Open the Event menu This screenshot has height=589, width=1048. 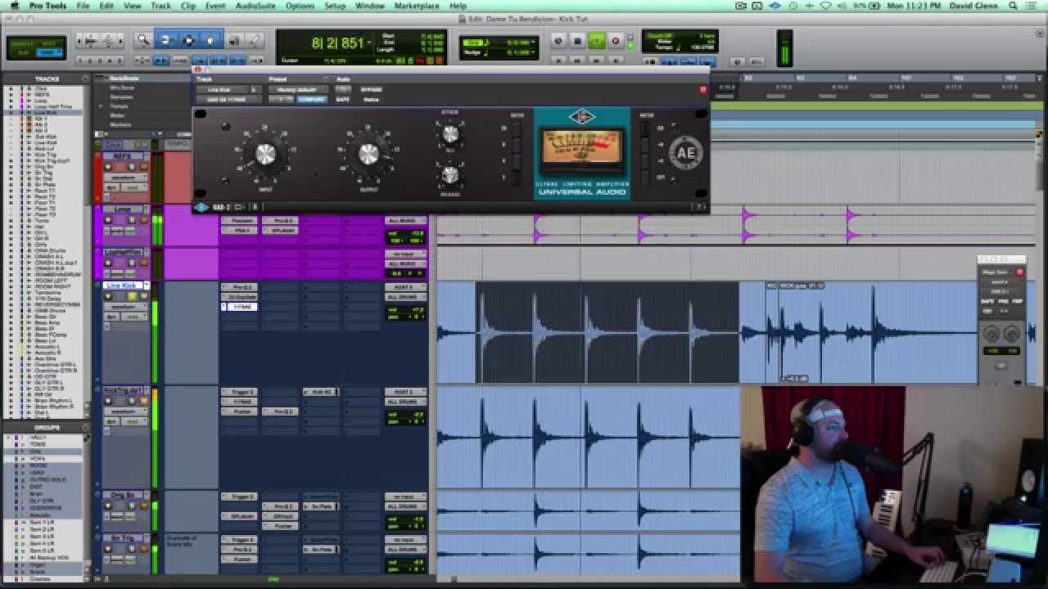(x=215, y=6)
